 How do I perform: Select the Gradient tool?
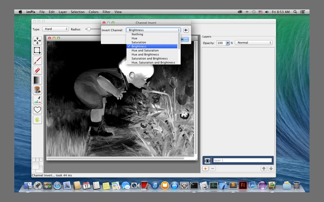[x=37, y=80]
